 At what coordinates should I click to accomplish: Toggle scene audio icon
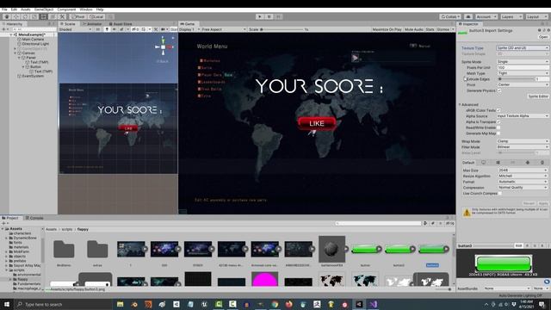(115, 29)
